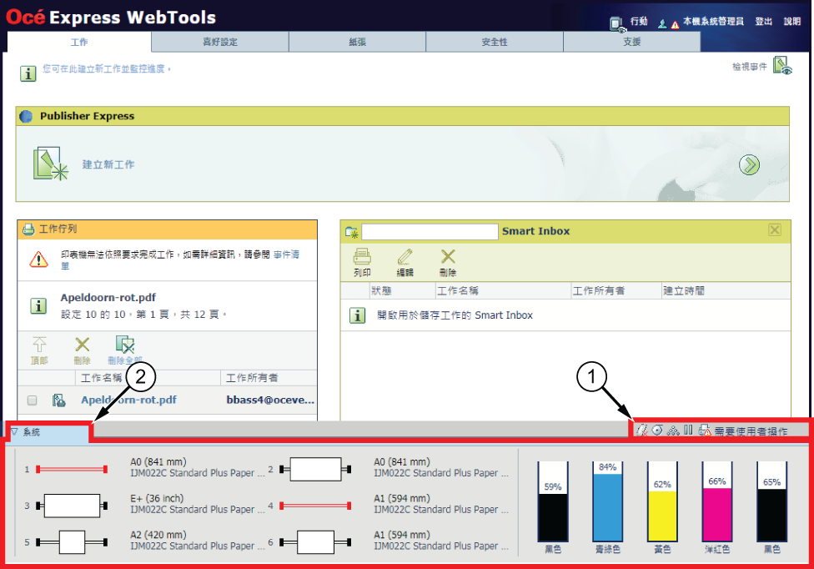The height and width of the screenshot is (569, 814).
Task: Click the Publisher Express globe icon
Action: (26, 116)
